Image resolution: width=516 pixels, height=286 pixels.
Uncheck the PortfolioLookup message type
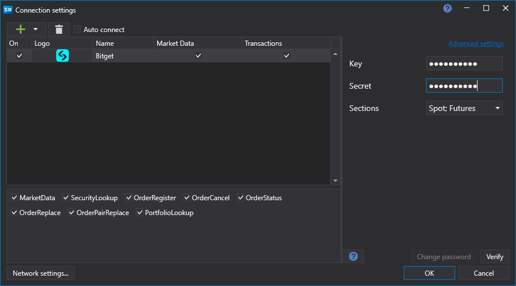(140, 212)
